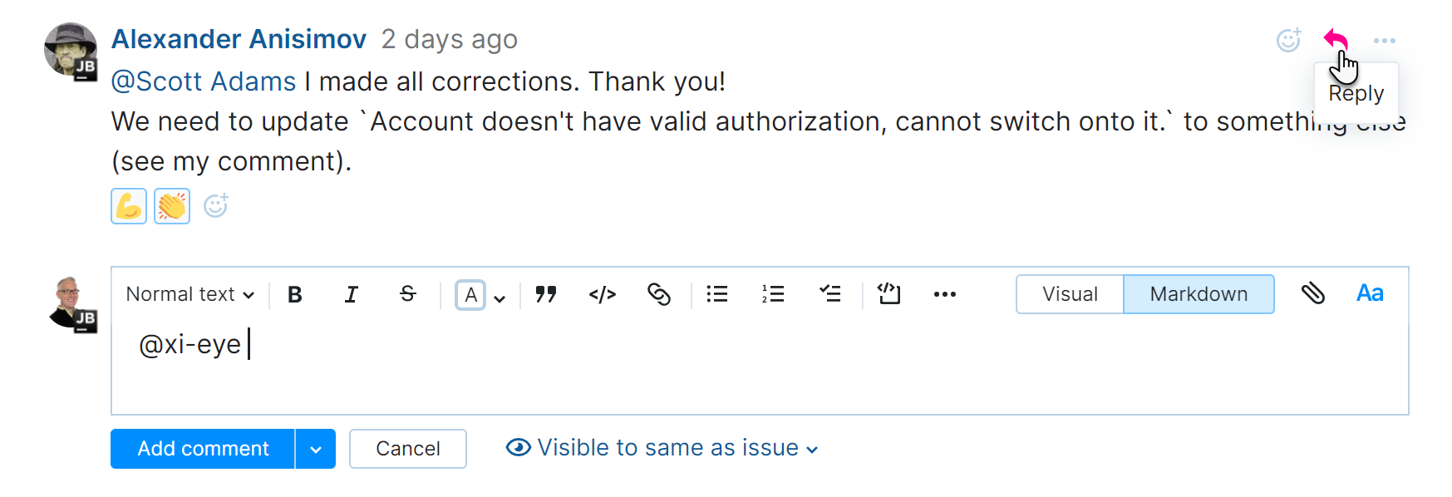This screenshot has height=497, width=1452.
Task: Select the strikethrough formatting icon
Action: click(x=407, y=294)
